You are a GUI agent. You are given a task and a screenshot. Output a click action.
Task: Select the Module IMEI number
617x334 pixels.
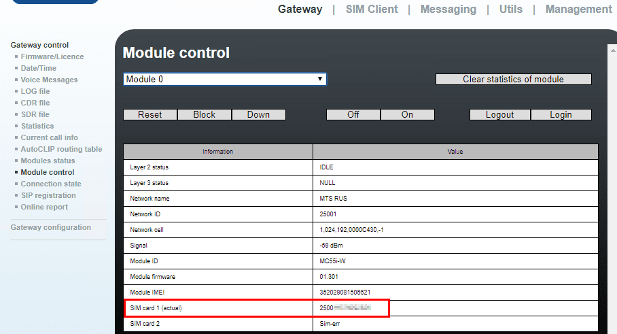click(345, 293)
